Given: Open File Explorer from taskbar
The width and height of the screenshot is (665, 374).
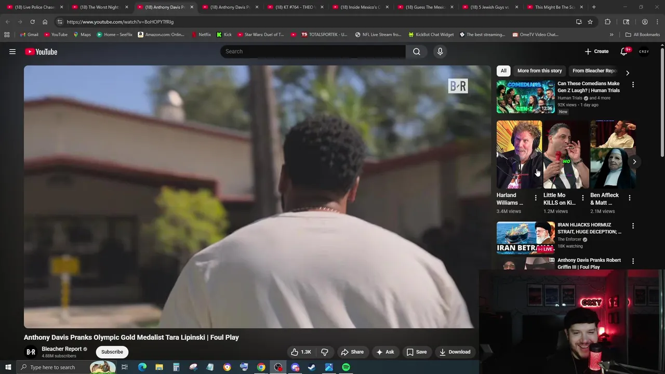Looking at the screenshot, I should (x=159, y=367).
